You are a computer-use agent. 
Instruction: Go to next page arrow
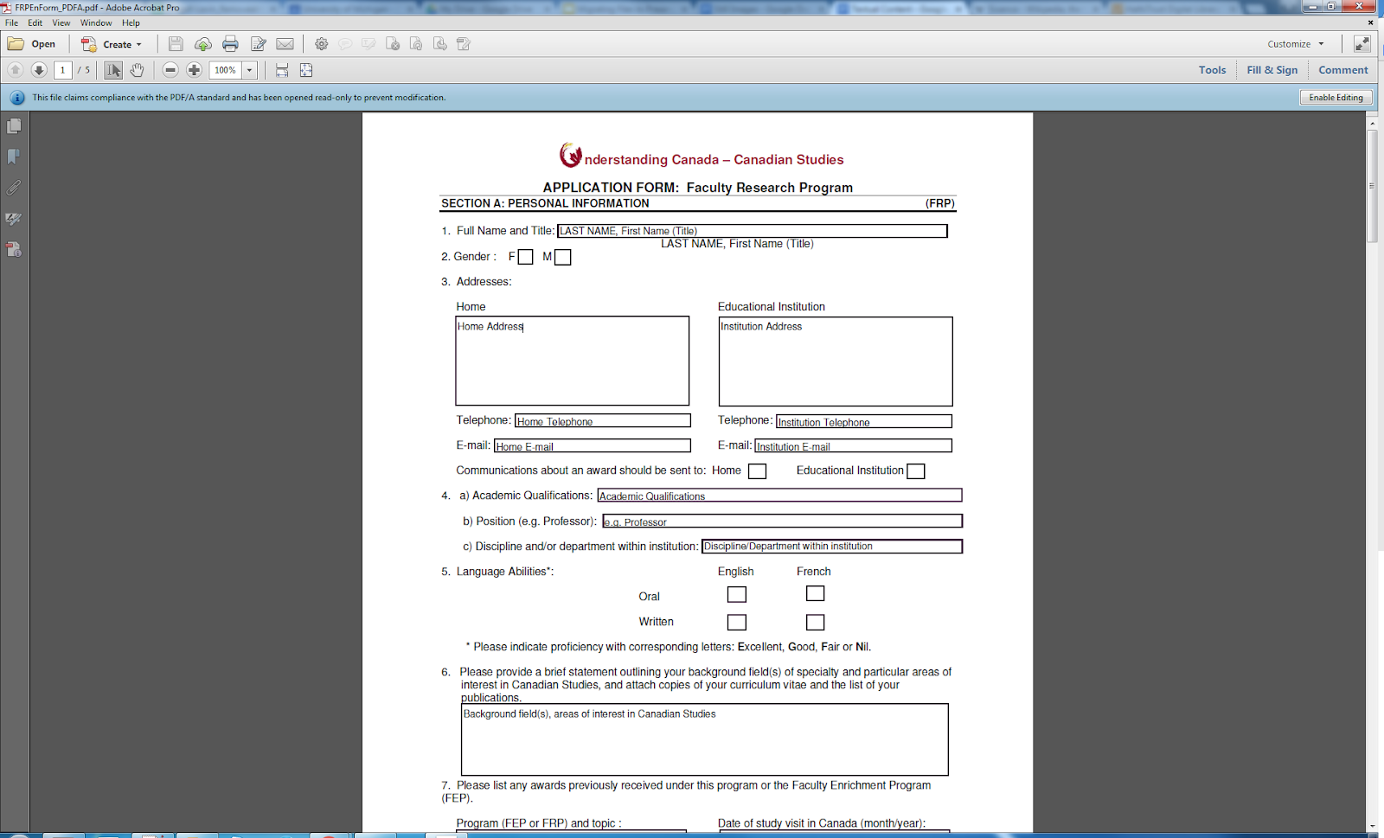(39, 70)
